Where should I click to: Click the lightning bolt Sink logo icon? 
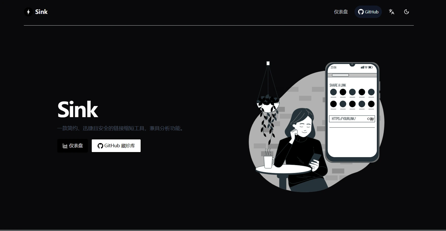(x=28, y=12)
